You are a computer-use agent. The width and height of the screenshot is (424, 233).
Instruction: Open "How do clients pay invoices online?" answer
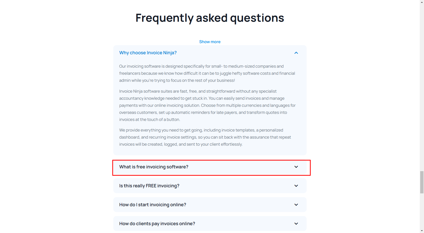click(157, 224)
